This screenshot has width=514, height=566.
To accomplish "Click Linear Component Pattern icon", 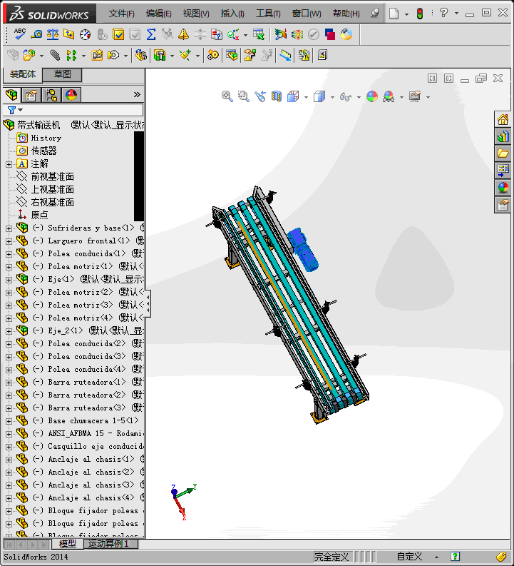I will pyautogui.click(x=71, y=55).
